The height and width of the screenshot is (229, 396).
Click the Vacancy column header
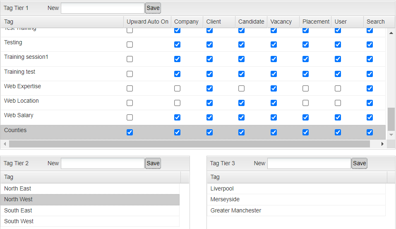(x=283, y=22)
